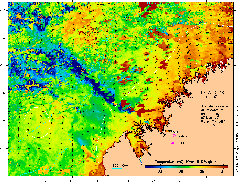Click the "07-Mar 12Z" text line
Screen dimensions: 239x184
click(210, 118)
